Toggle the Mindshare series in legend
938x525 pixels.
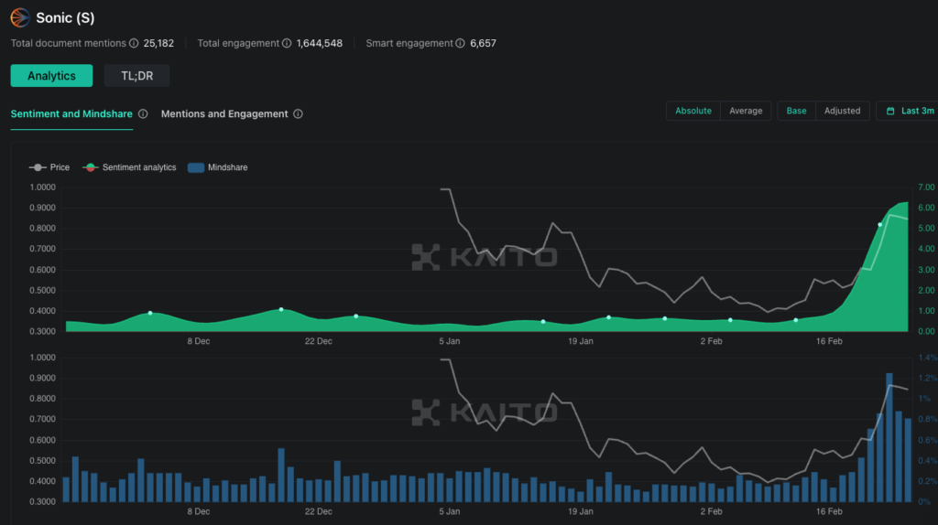click(218, 167)
